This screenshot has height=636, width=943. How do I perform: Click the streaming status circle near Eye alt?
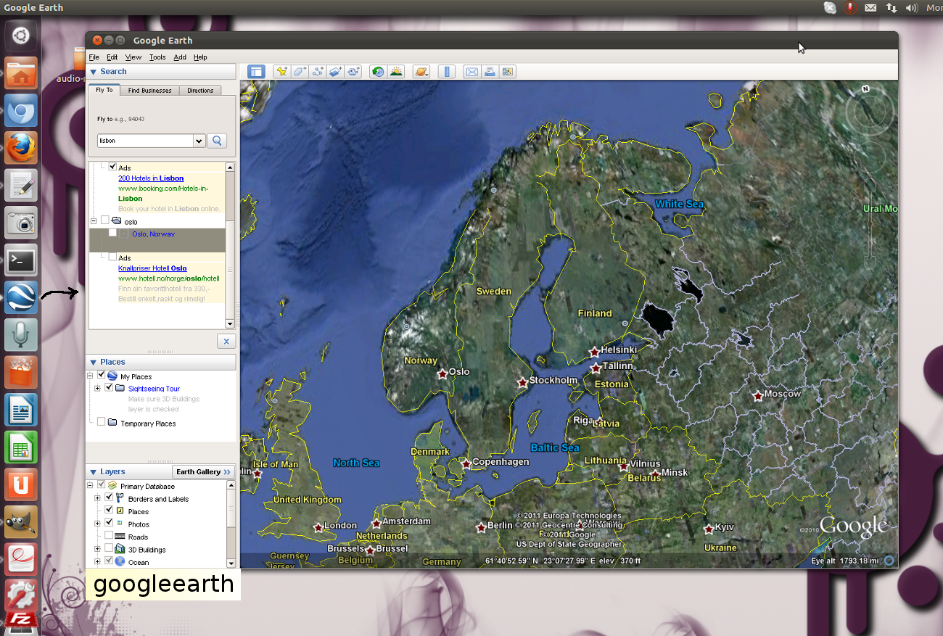tap(889, 561)
